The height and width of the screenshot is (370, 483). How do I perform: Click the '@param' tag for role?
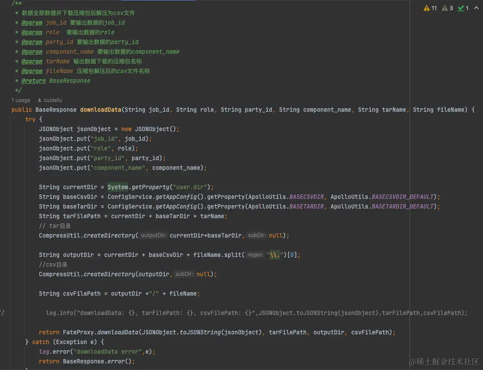tap(32, 33)
